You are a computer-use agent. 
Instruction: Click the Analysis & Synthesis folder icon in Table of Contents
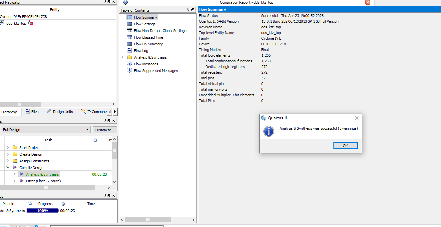coord(130,57)
